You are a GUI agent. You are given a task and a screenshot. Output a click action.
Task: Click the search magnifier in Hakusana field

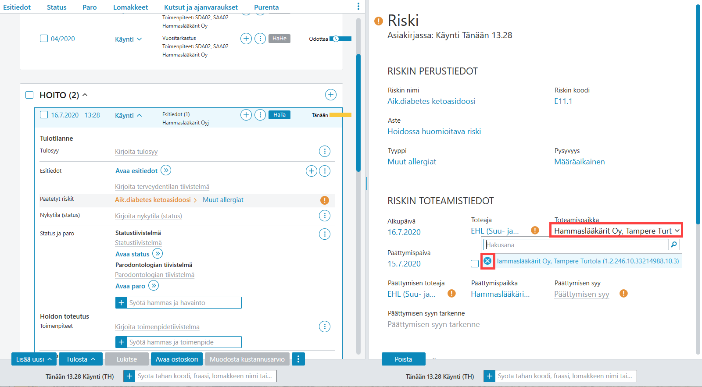coord(674,245)
